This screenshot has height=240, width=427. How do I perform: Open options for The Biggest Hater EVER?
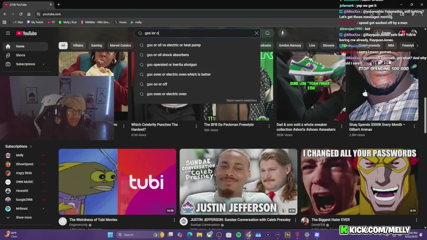click(416, 220)
